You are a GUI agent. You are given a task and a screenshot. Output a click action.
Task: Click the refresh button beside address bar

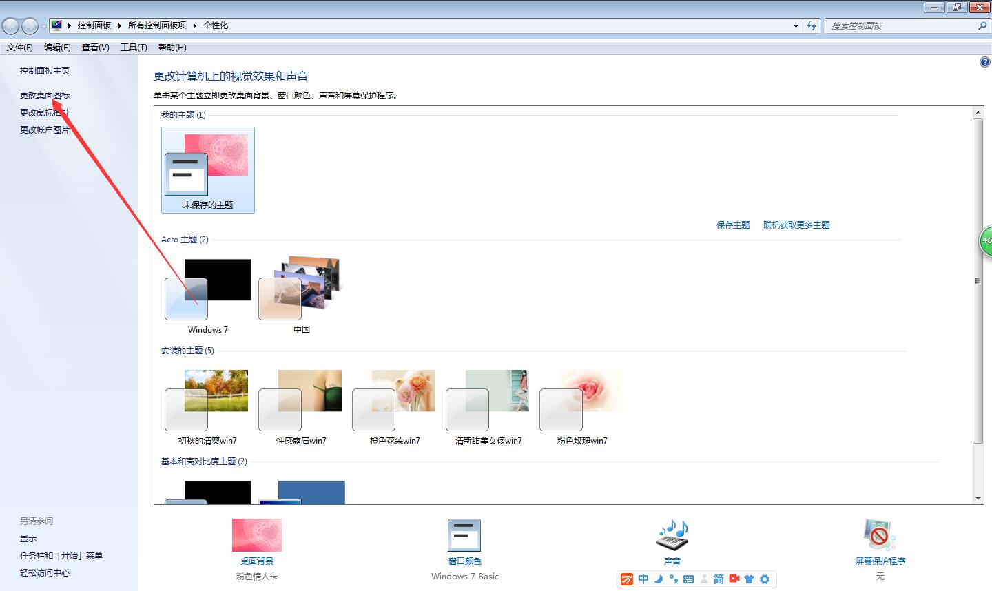click(x=812, y=25)
